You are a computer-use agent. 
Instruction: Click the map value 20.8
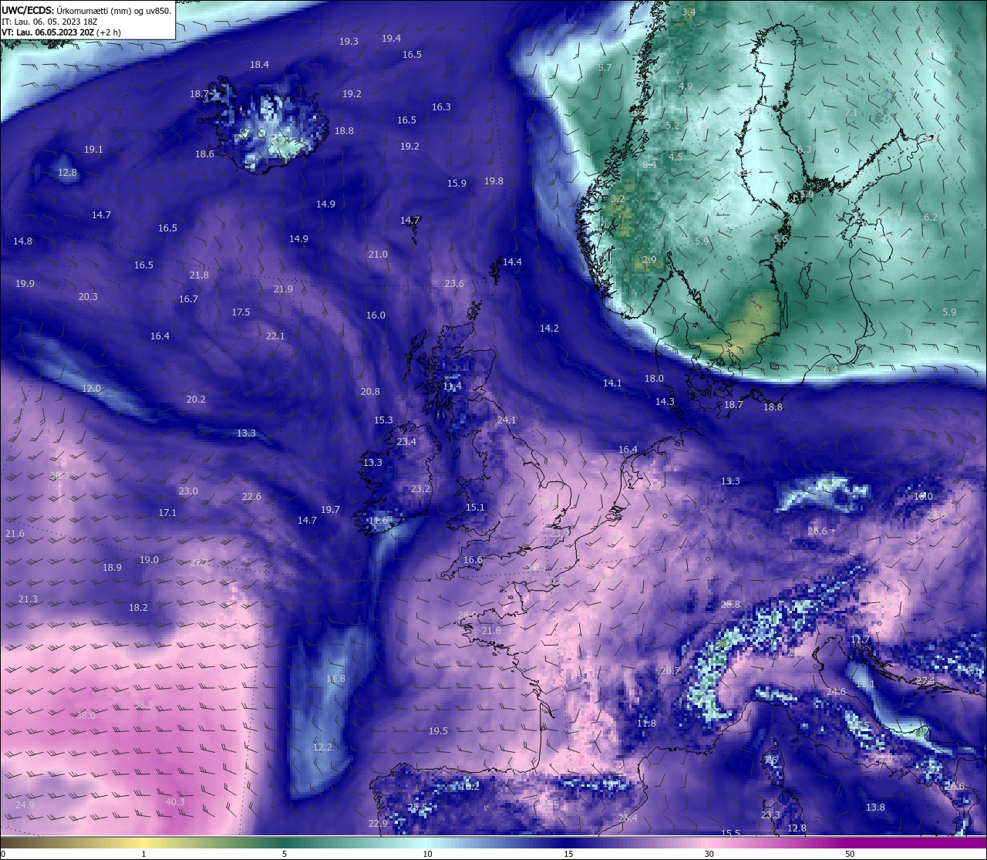(371, 392)
